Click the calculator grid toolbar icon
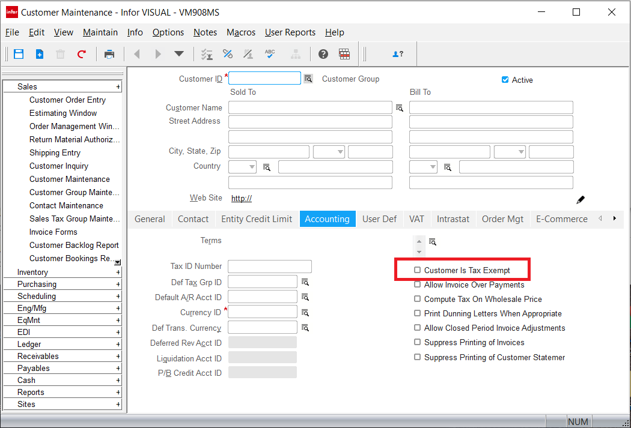631x428 pixels. pyautogui.click(x=344, y=54)
